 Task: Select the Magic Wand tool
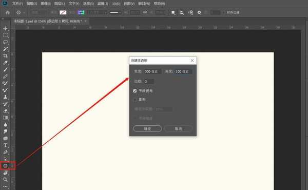pos(5,49)
